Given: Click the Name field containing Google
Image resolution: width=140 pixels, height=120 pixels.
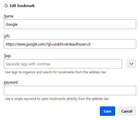Looking at the screenshot, I should pyautogui.click(x=70, y=24).
